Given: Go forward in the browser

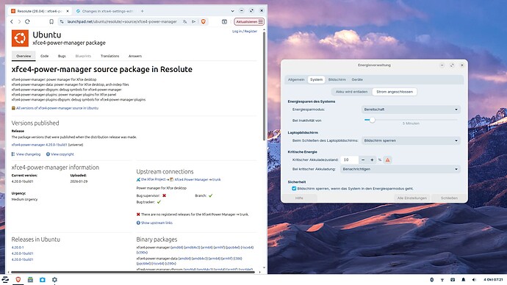Looking at the screenshot, I should point(19,21).
